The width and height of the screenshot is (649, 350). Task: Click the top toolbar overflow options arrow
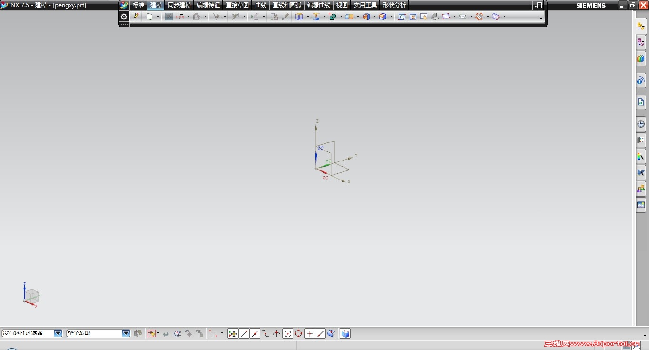(x=541, y=19)
